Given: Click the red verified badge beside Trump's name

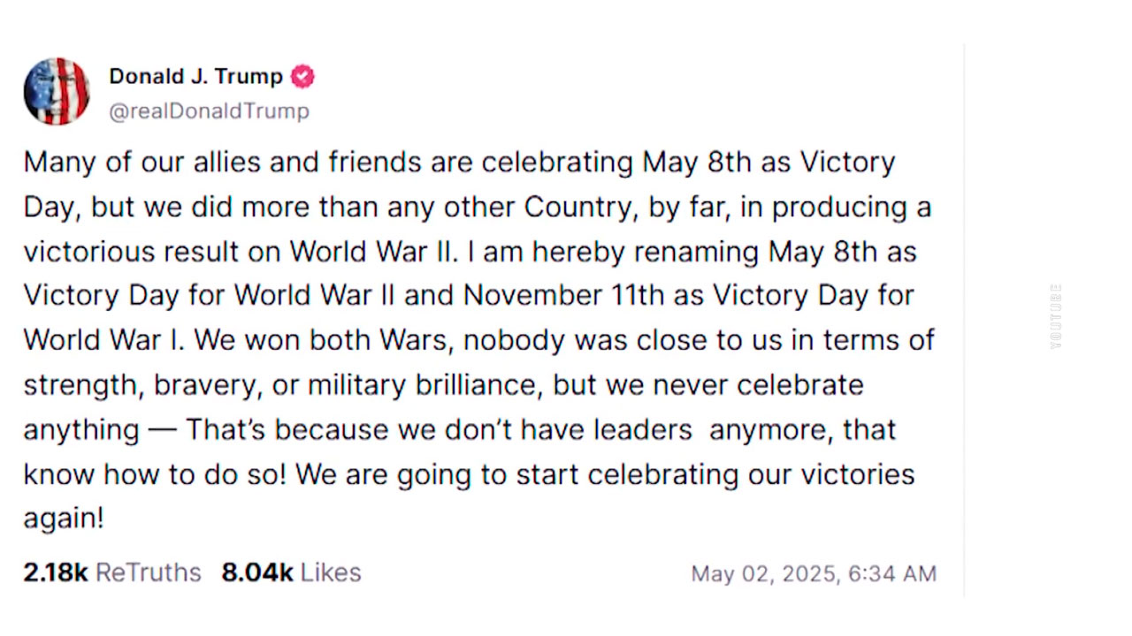Looking at the screenshot, I should 302,77.
